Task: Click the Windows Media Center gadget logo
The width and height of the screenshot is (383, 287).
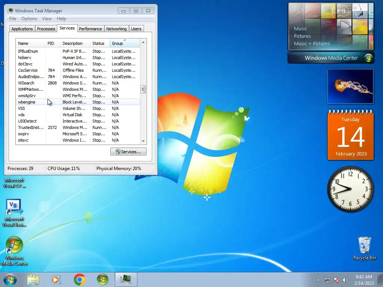Action: click(x=368, y=58)
